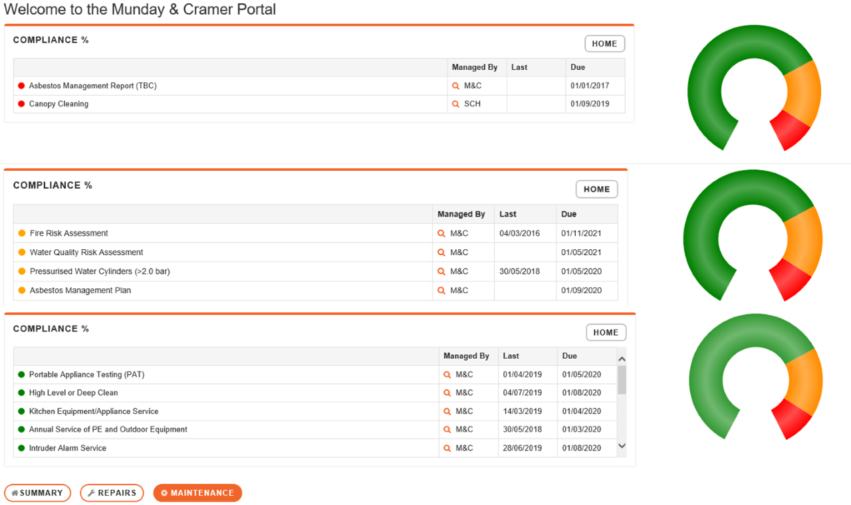Click green status dot beside Intruder Alarm Service

tap(21, 449)
